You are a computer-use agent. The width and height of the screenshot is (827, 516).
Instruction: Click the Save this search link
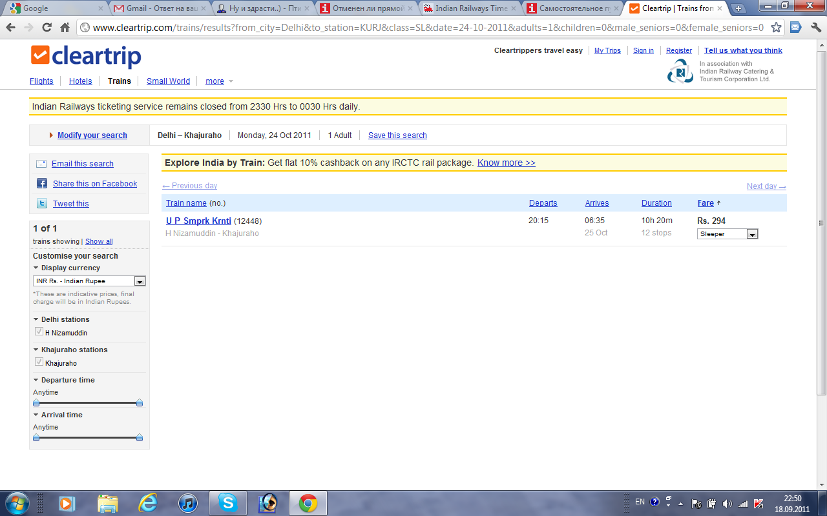[397, 135]
